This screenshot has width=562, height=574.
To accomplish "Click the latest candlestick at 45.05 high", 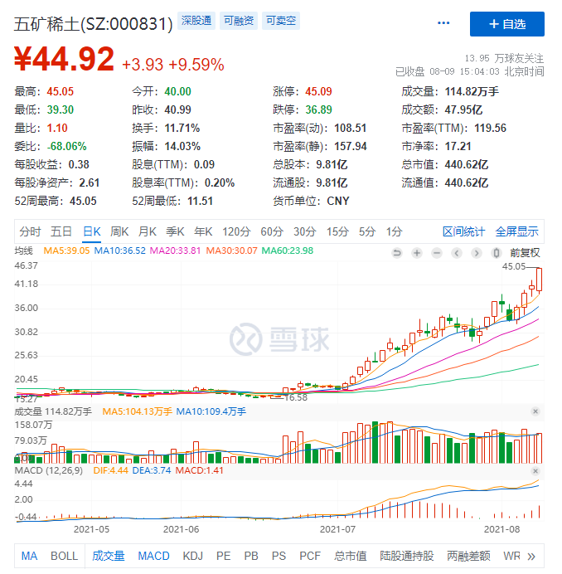I will point(539,280).
